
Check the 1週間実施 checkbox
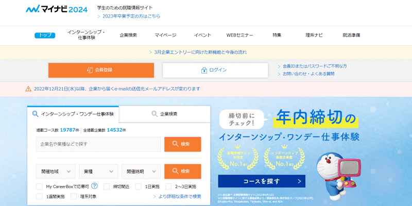point(40,196)
